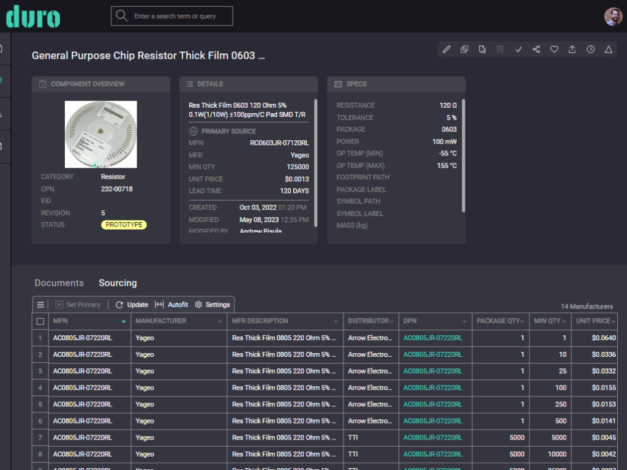This screenshot has width=627, height=470.
Task: Click the PROTOTYPE status badge
Action: [124, 225]
